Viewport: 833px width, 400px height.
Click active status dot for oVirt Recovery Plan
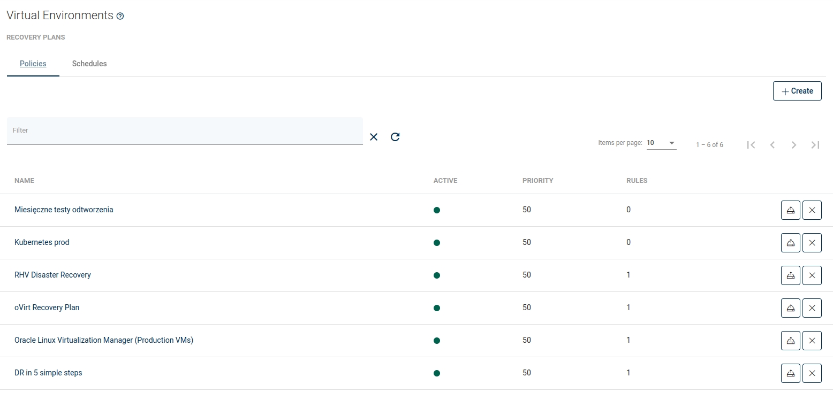click(x=437, y=308)
